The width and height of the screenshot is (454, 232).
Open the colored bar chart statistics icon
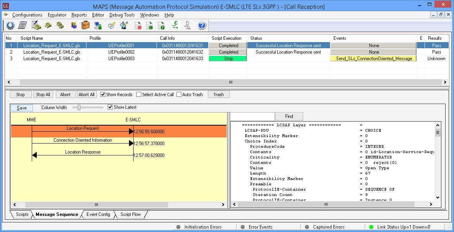point(74,26)
